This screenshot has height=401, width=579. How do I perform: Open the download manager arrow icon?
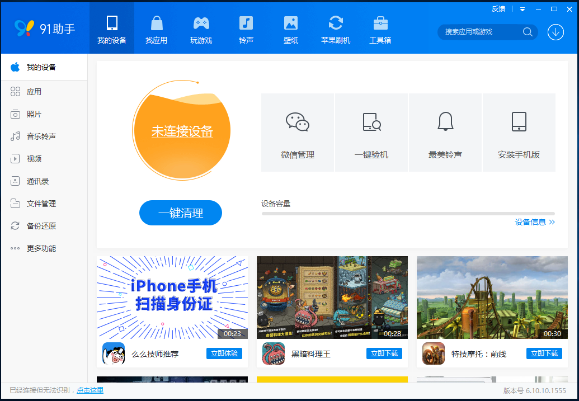(556, 32)
